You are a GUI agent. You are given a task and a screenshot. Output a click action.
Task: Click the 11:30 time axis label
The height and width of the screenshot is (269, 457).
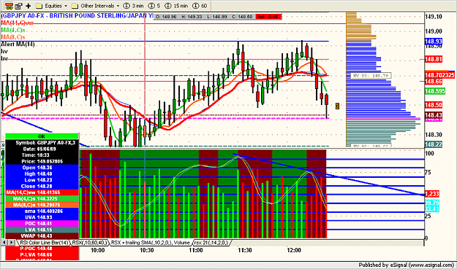coord(244,250)
